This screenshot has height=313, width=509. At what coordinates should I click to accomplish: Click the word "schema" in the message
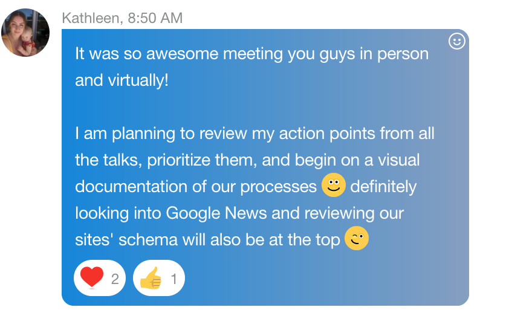click(x=148, y=240)
